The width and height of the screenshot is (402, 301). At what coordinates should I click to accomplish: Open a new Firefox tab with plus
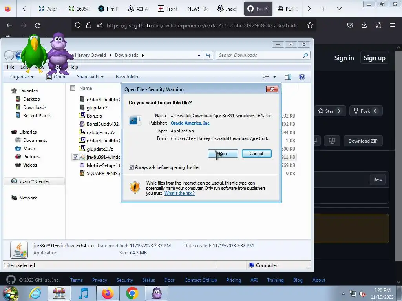pyautogui.click(x=323, y=9)
